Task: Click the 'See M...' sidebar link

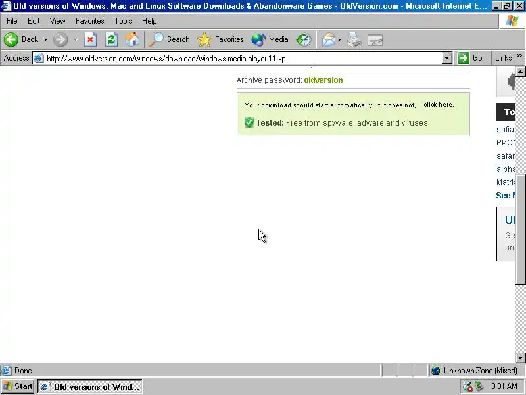Action: 506,195
